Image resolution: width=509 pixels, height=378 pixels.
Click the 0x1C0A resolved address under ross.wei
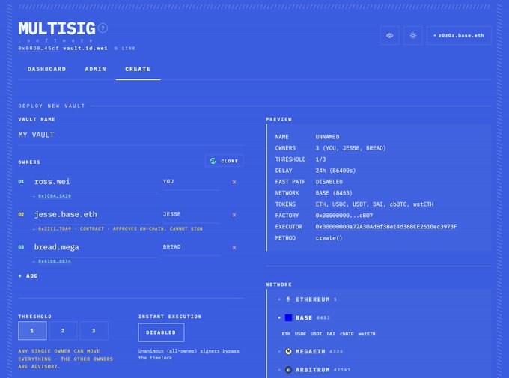point(55,196)
